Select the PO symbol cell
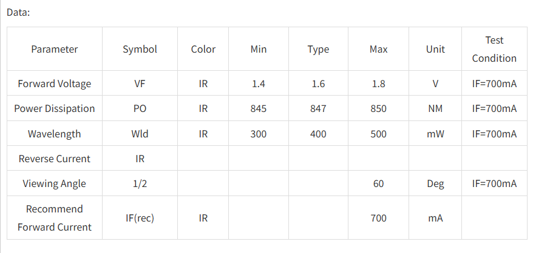The width and height of the screenshot is (533, 253). (140, 109)
